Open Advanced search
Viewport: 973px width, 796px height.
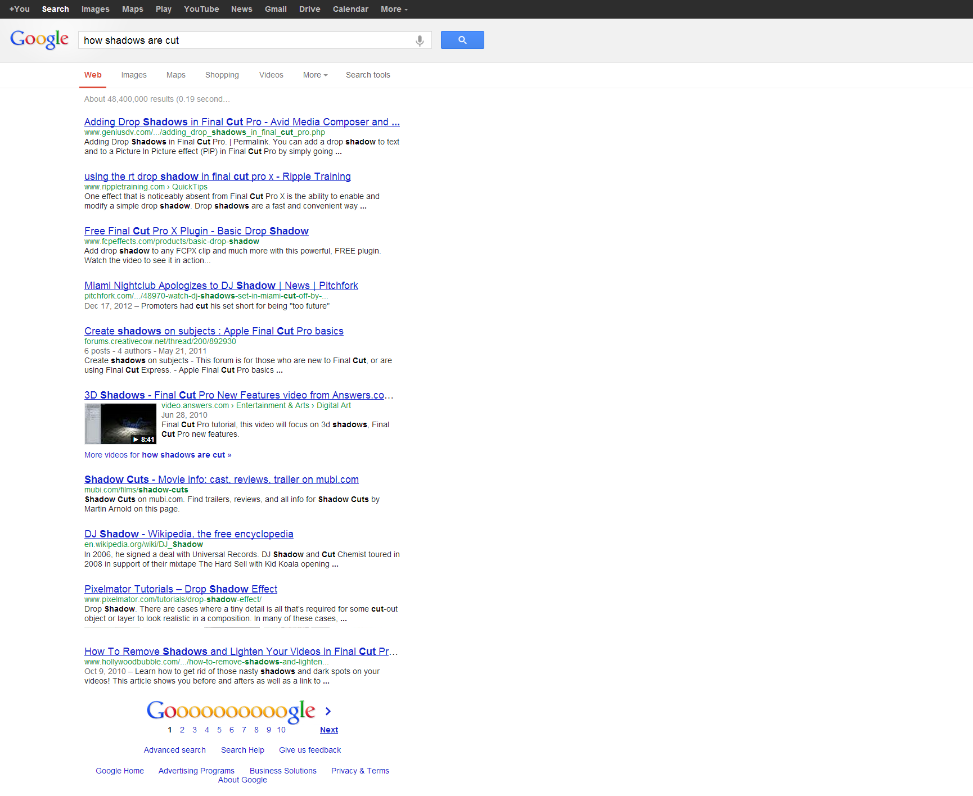175,750
